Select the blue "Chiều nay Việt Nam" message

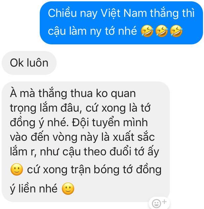122,23
